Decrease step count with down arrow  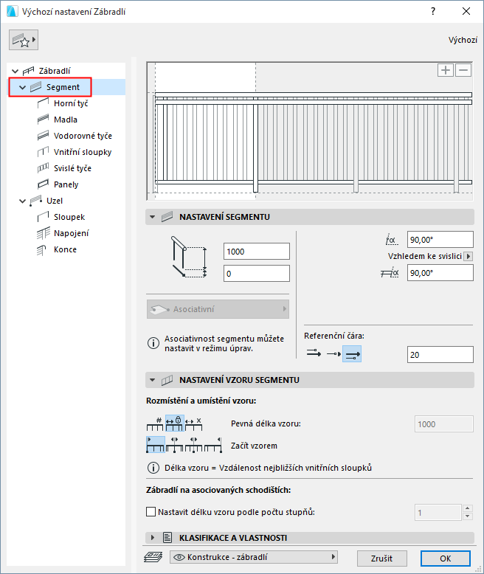point(468,516)
